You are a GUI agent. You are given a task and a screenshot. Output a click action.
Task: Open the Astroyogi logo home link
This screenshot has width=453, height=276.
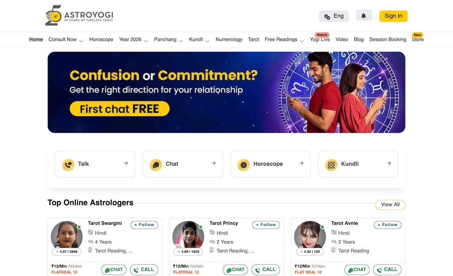click(x=79, y=15)
